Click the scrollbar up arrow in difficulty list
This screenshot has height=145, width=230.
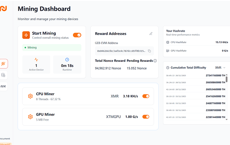(x=227, y=75)
